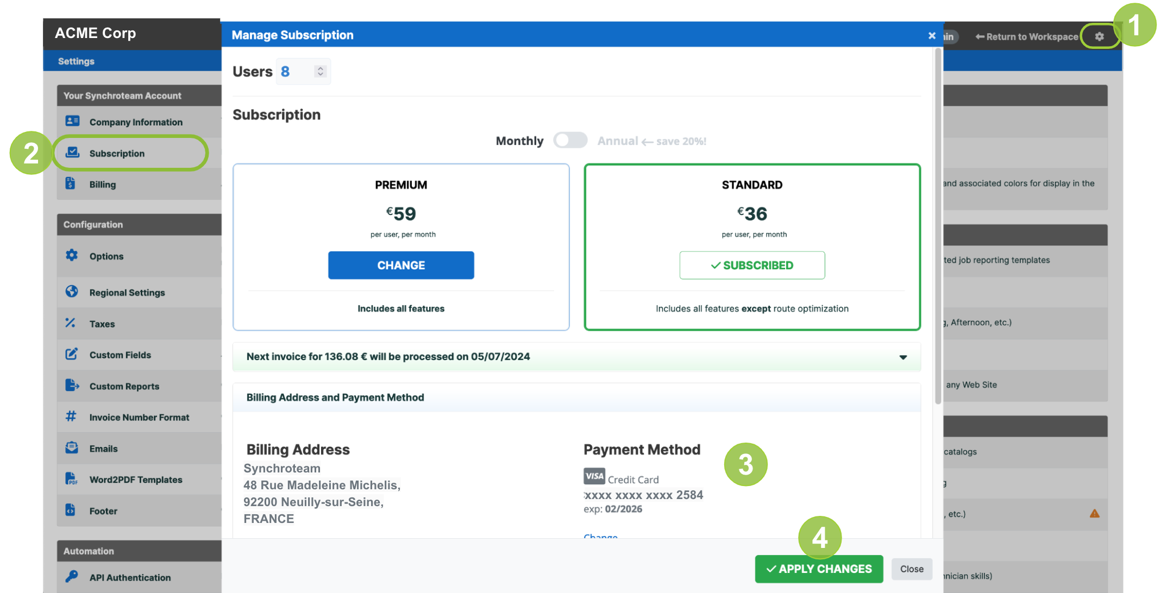Click the Billing document icon
Viewport: 1167px width, 593px height.
[71, 184]
